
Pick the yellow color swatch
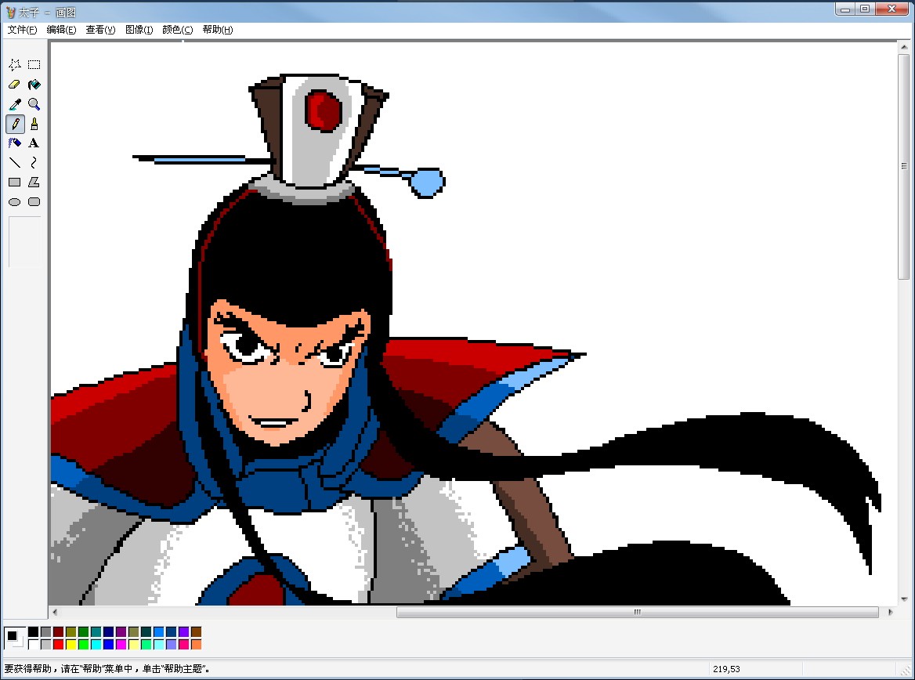coord(71,645)
